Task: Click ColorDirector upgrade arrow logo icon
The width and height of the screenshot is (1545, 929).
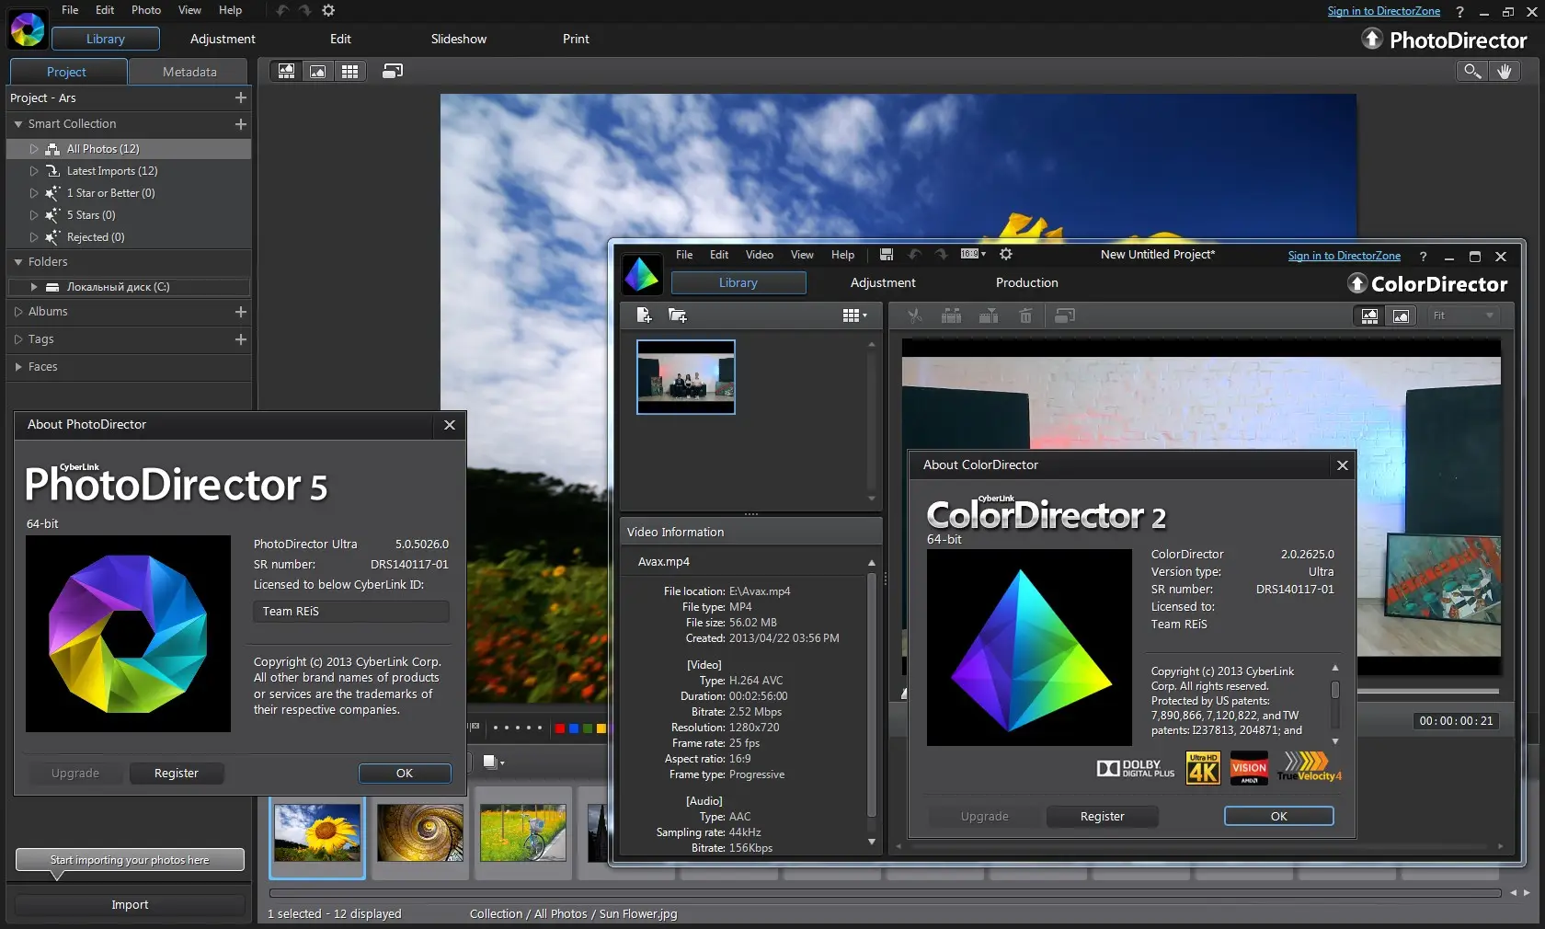Action: click(1357, 283)
